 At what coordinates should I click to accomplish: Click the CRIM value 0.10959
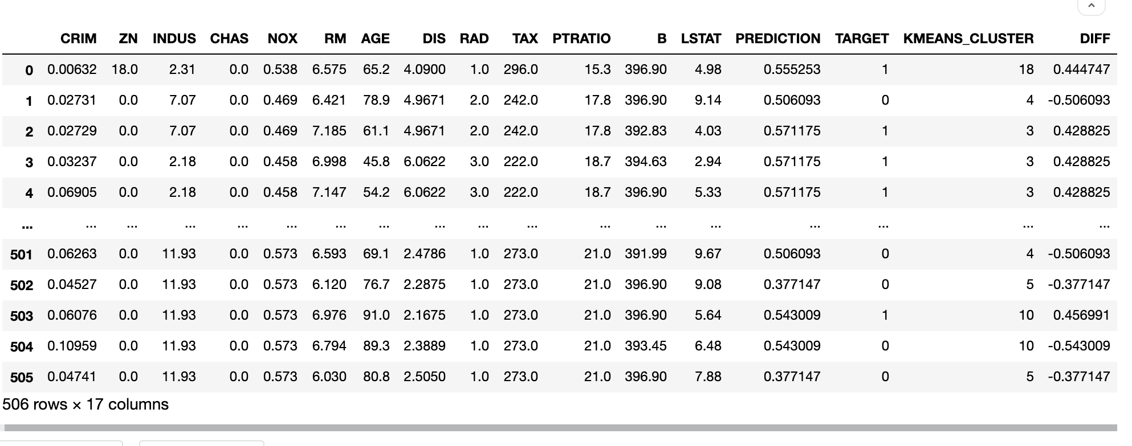72,346
